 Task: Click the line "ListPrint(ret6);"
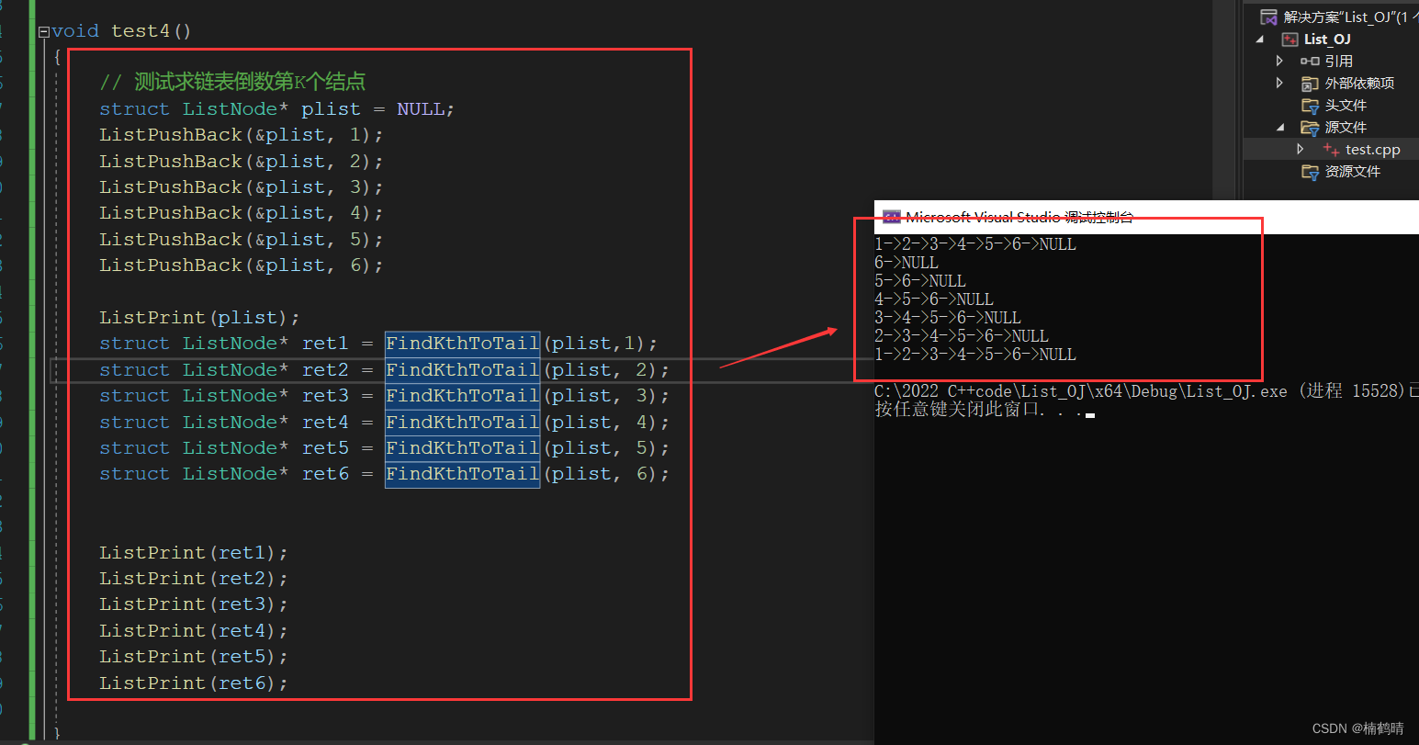pos(194,683)
